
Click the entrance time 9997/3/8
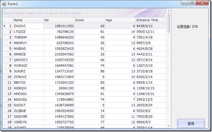point(151,43)
